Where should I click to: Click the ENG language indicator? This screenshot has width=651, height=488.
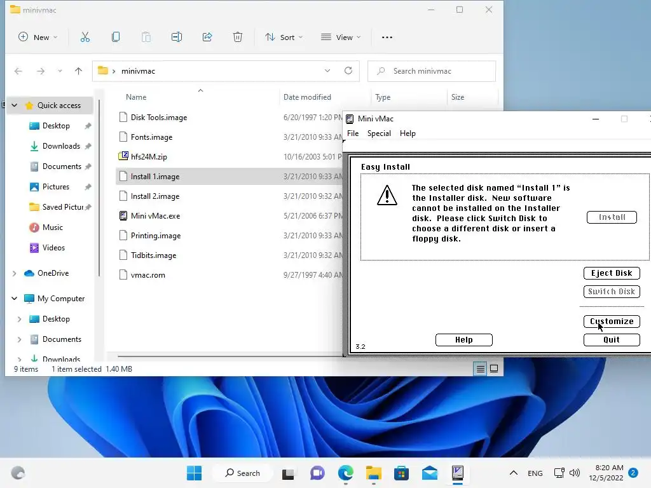[x=535, y=473]
